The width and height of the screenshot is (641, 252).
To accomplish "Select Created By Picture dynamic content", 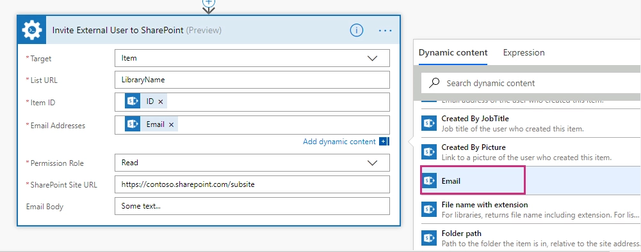I will click(x=531, y=152).
